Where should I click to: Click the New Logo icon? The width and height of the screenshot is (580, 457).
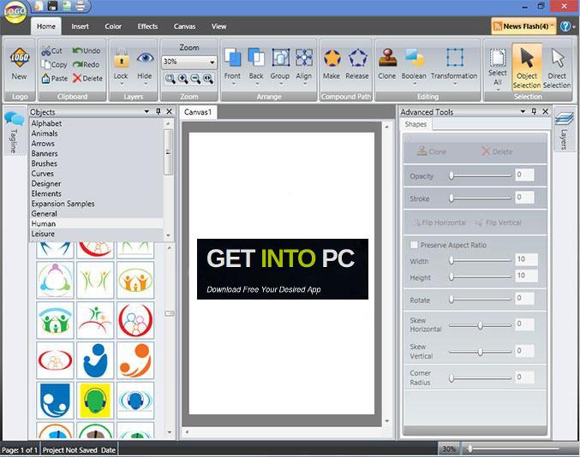(20, 57)
